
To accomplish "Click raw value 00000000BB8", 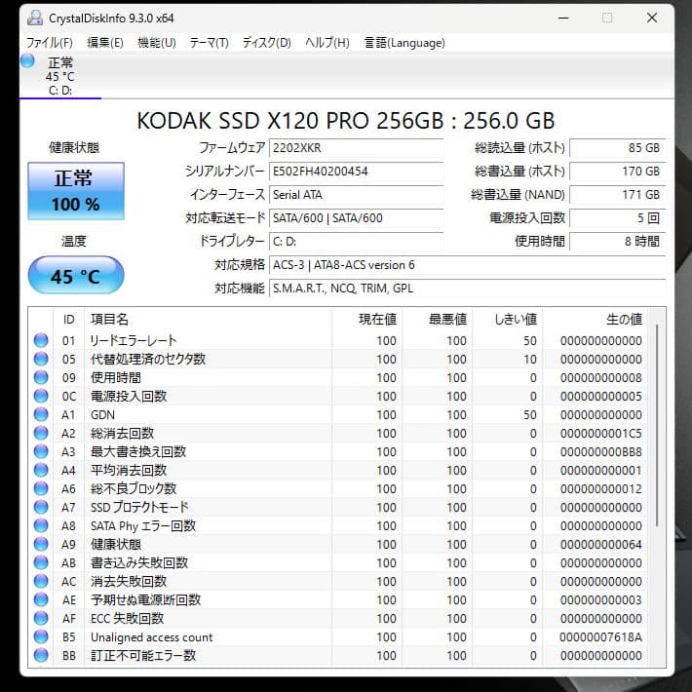I will point(600,451).
